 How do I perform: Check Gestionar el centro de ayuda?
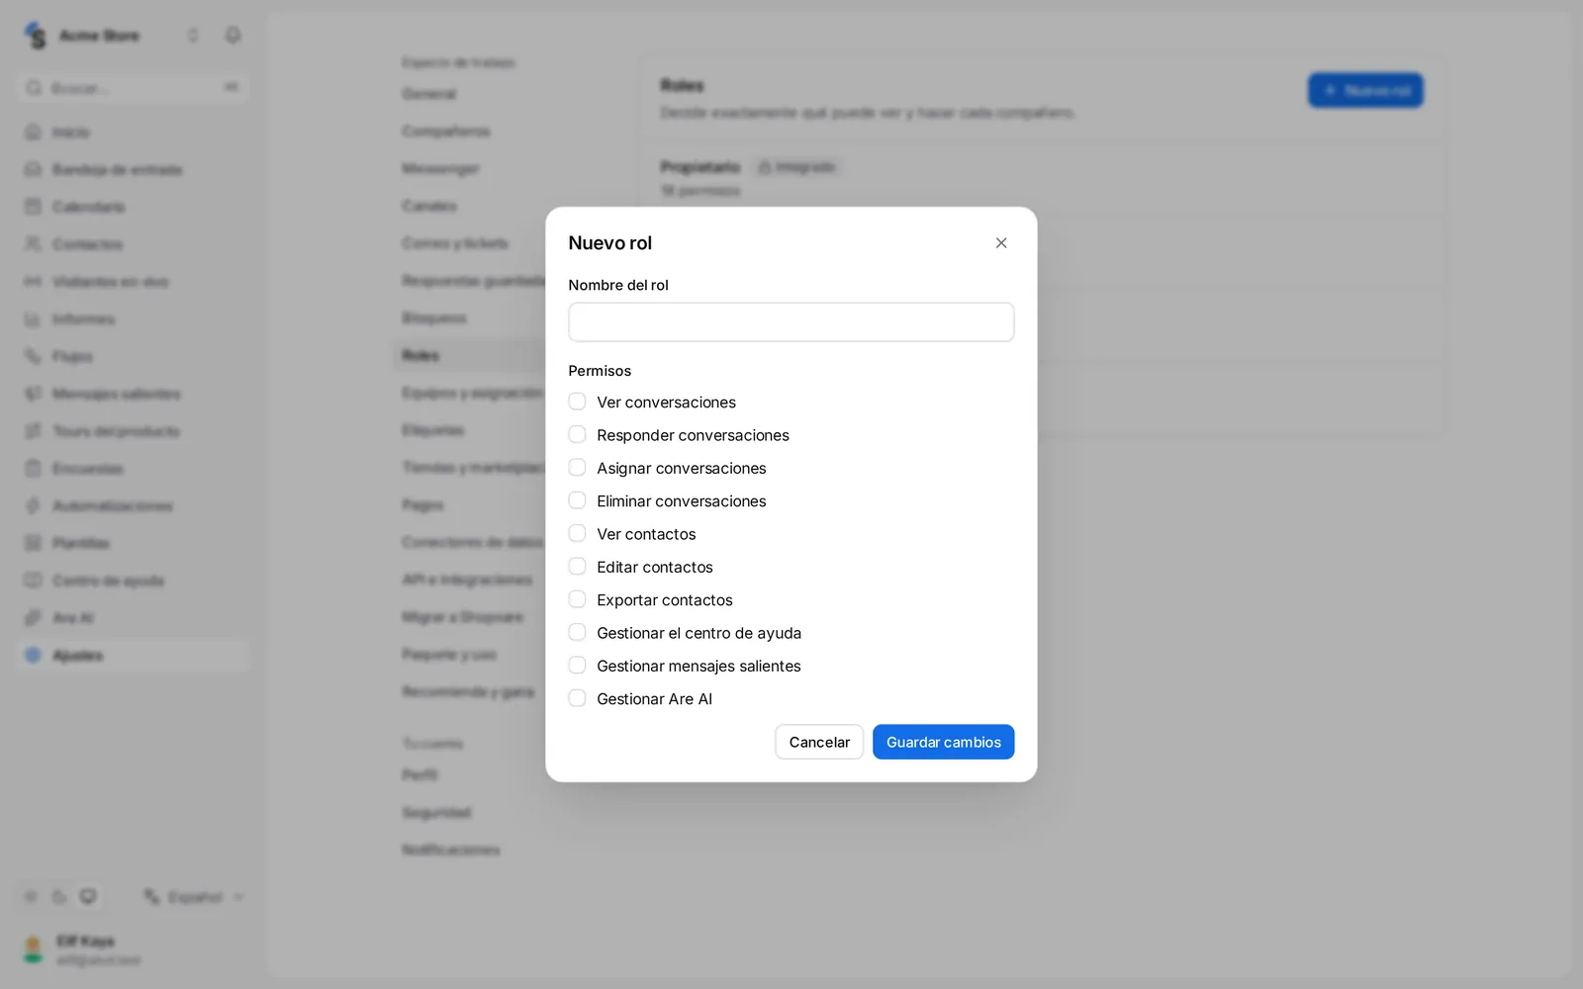click(577, 633)
